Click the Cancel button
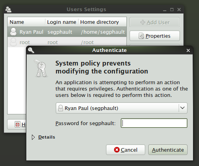The width and height of the screenshot is (199, 166). (126, 150)
